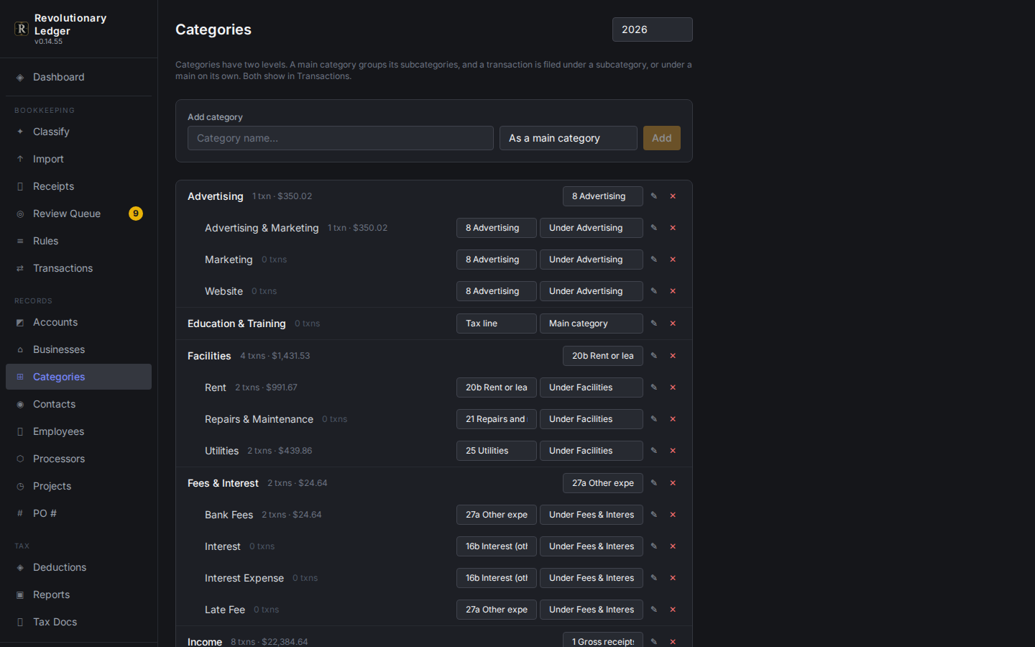The image size is (1035, 647).
Task: Delete the Interest Expense subcategory
Action: click(x=673, y=578)
